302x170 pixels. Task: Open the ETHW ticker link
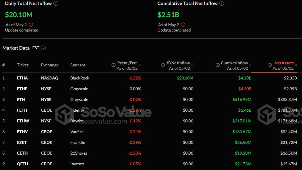click(23, 121)
